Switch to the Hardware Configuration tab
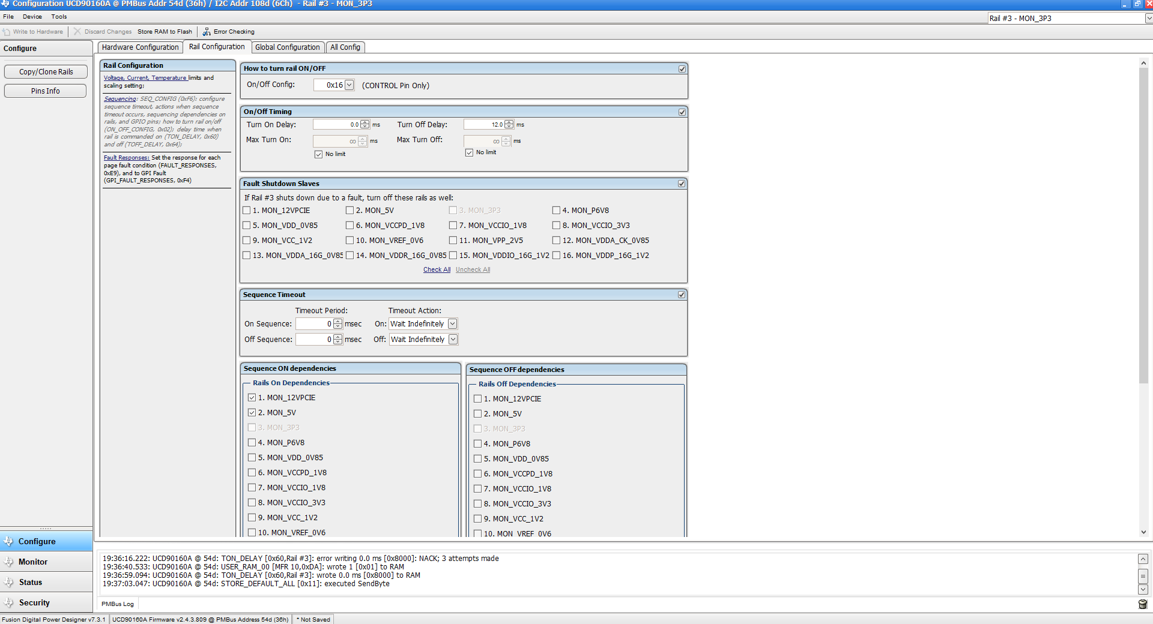1153x624 pixels. pos(140,47)
